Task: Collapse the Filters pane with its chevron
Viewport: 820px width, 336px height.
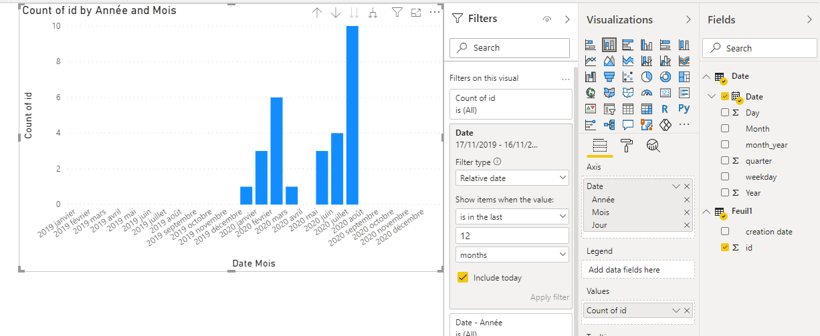Action: [x=567, y=19]
